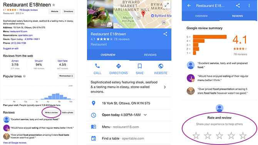Image resolution: width=258 pixels, height=145 pixels.
Task: Click the share icon in right panel header
Action: [x=238, y=6]
